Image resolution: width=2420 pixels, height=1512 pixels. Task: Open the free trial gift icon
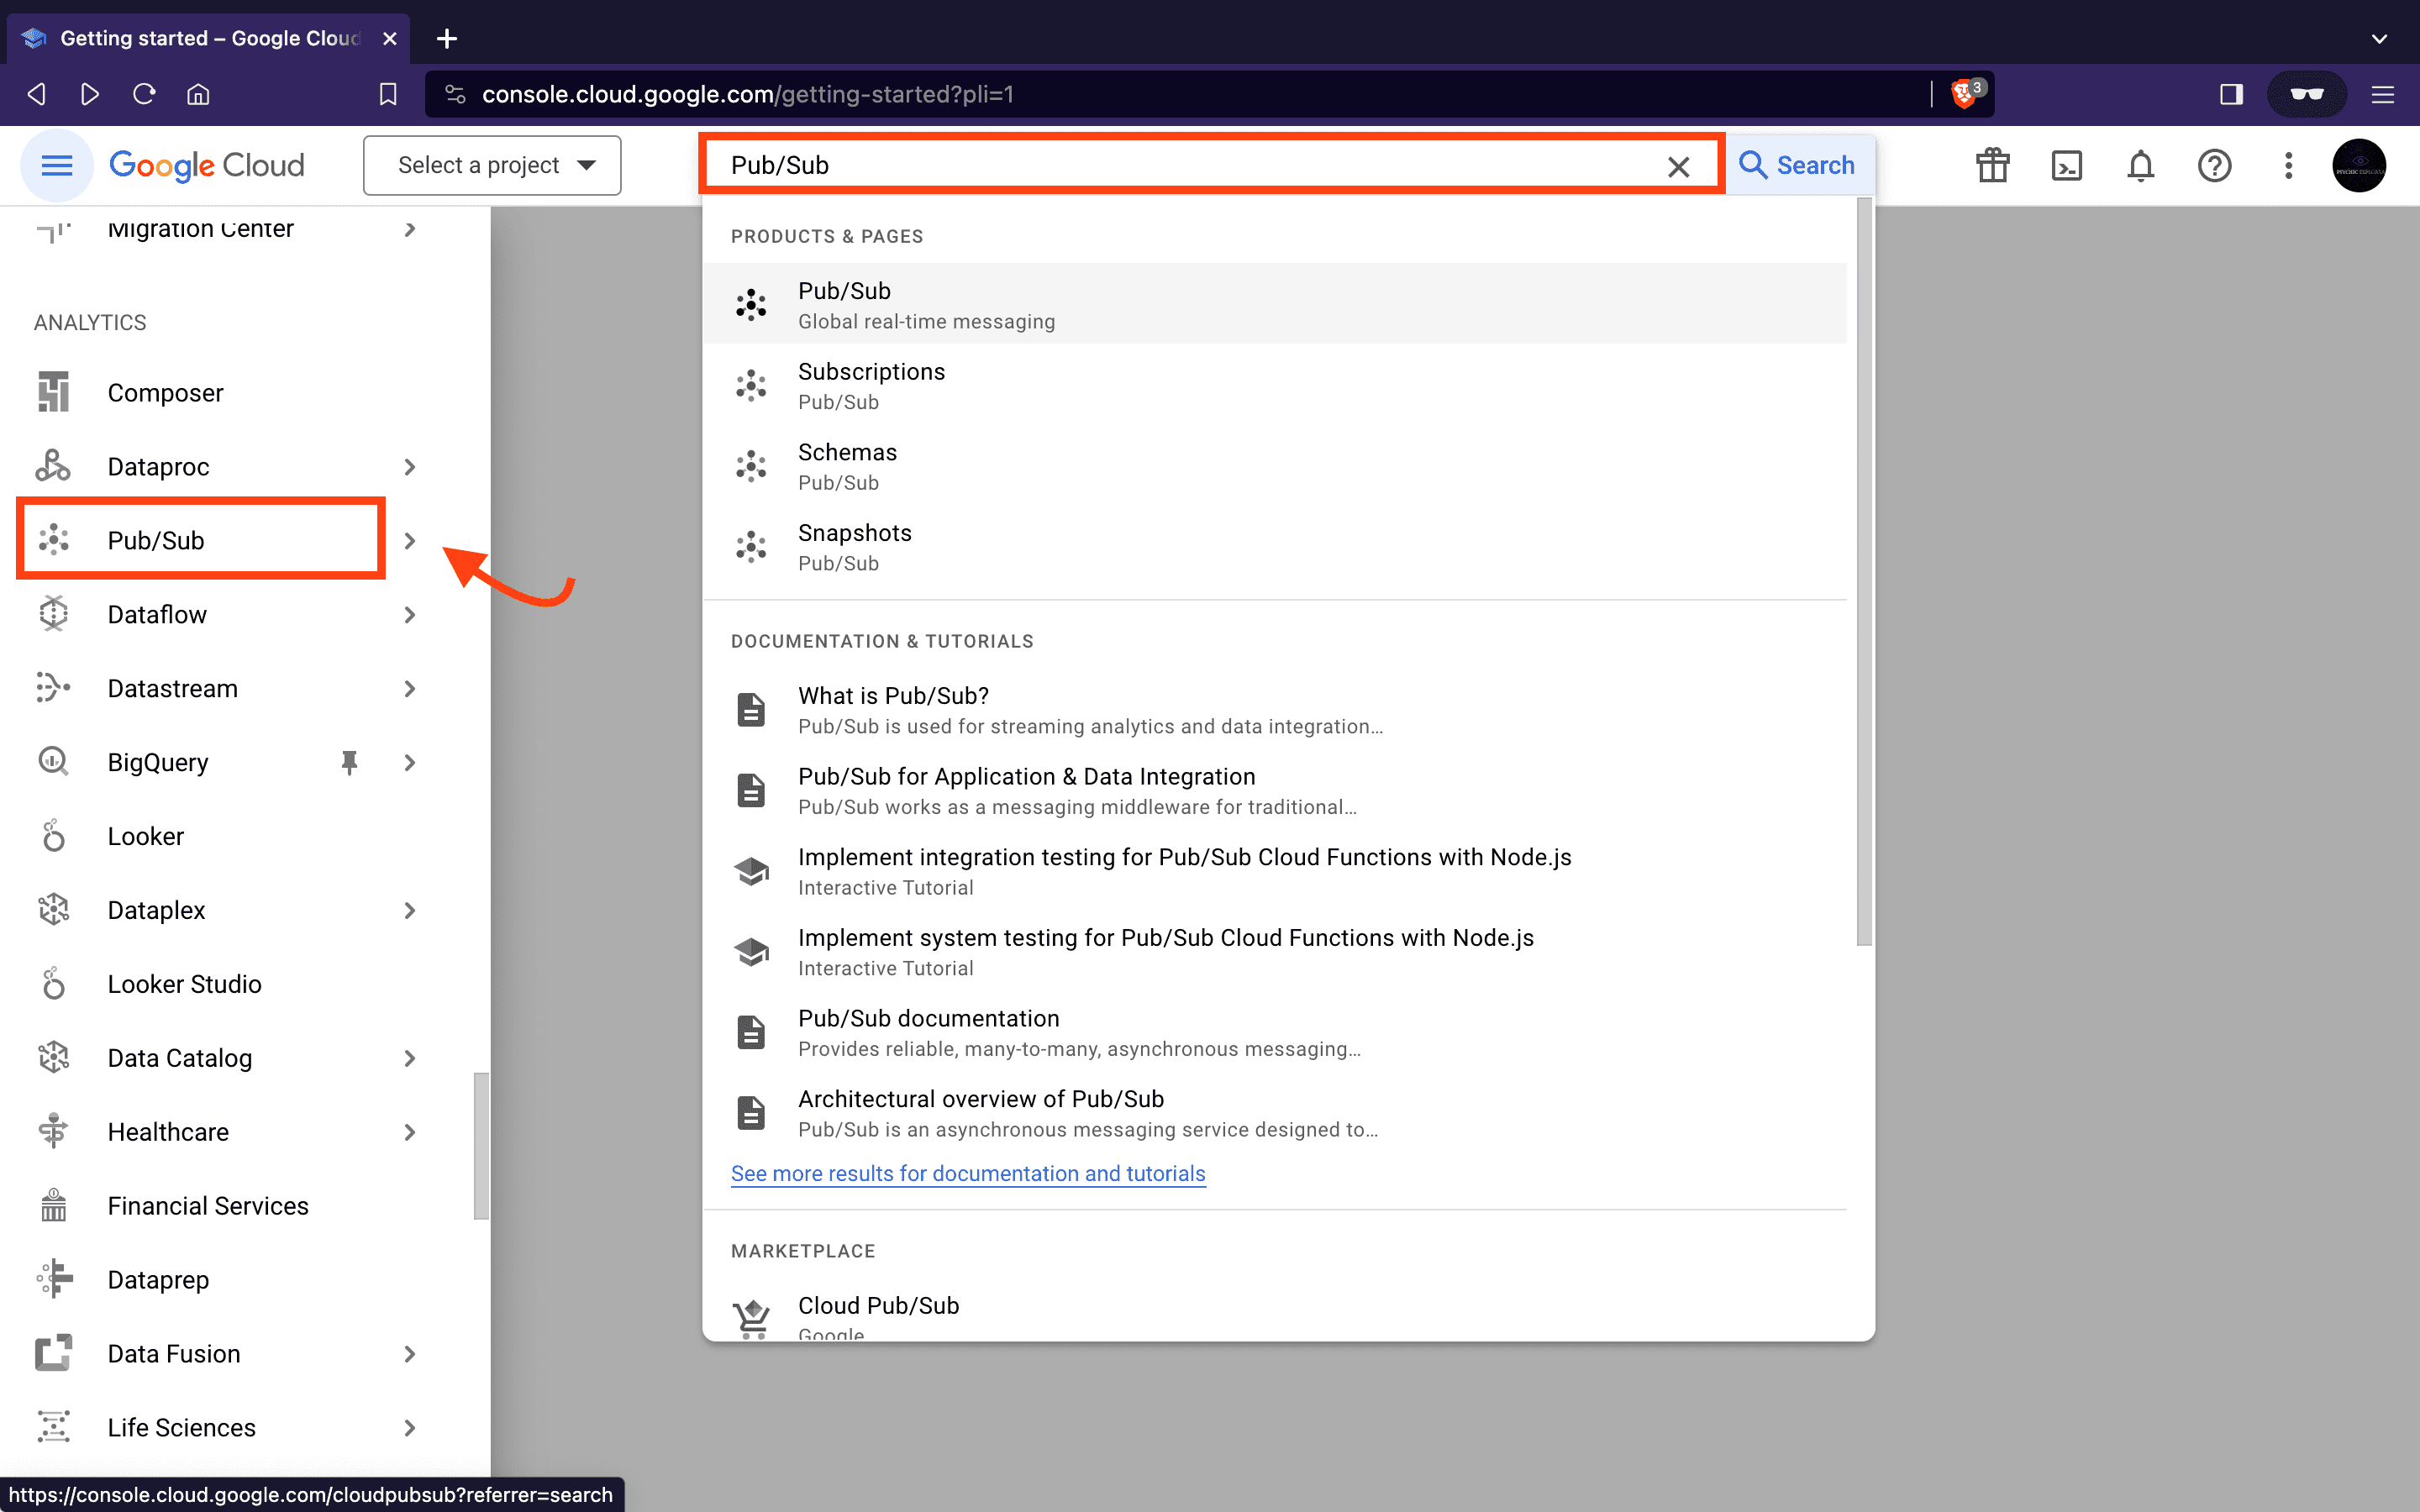point(1992,165)
